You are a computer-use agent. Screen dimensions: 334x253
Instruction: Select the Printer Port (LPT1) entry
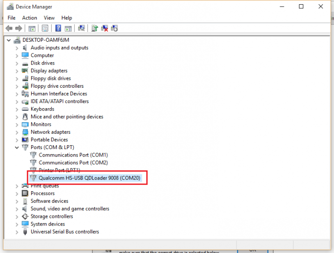point(59,170)
